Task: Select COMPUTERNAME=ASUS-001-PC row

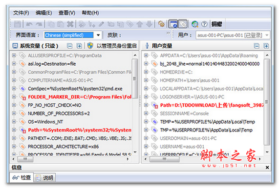Action: [x=60, y=80]
